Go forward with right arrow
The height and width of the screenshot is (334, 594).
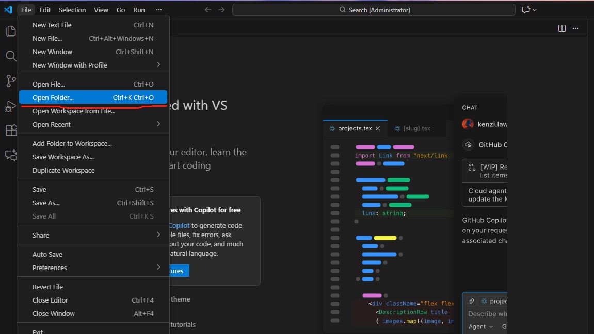[x=221, y=10]
